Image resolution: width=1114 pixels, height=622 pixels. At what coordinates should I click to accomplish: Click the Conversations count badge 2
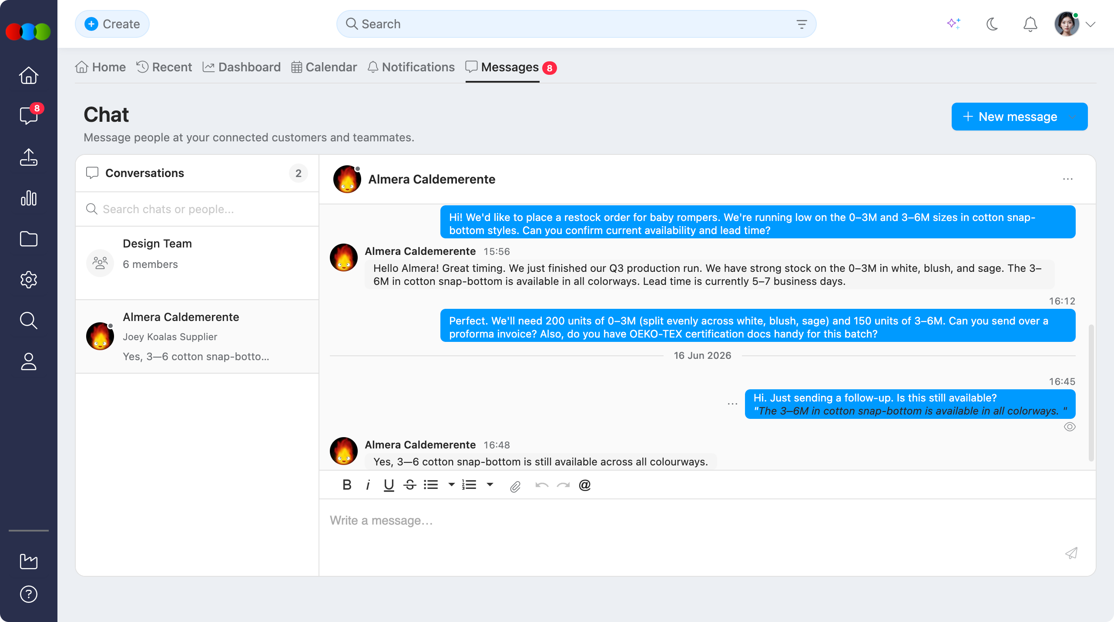pyautogui.click(x=299, y=173)
